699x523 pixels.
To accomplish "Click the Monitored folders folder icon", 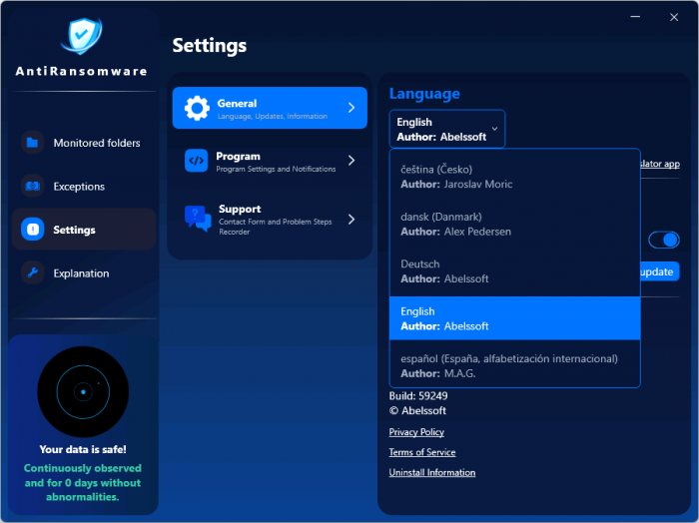I will click(x=33, y=143).
